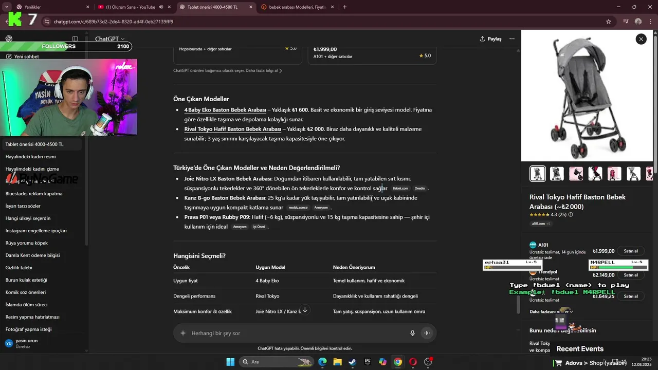The width and height of the screenshot is (658, 370).
Task: Open the Hayalindeki kadın resmi chat
Action: (x=42, y=157)
